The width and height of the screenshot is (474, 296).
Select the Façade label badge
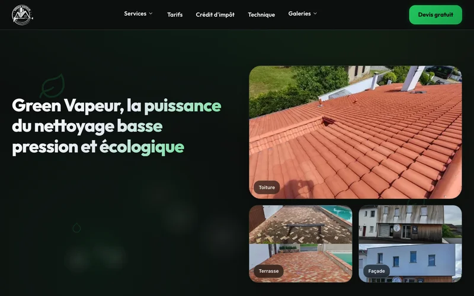tap(376, 271)
